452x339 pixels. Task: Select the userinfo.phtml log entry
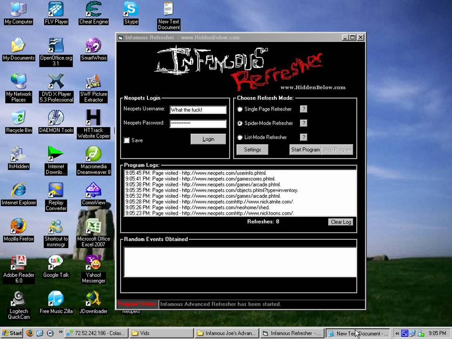(241, 173)
